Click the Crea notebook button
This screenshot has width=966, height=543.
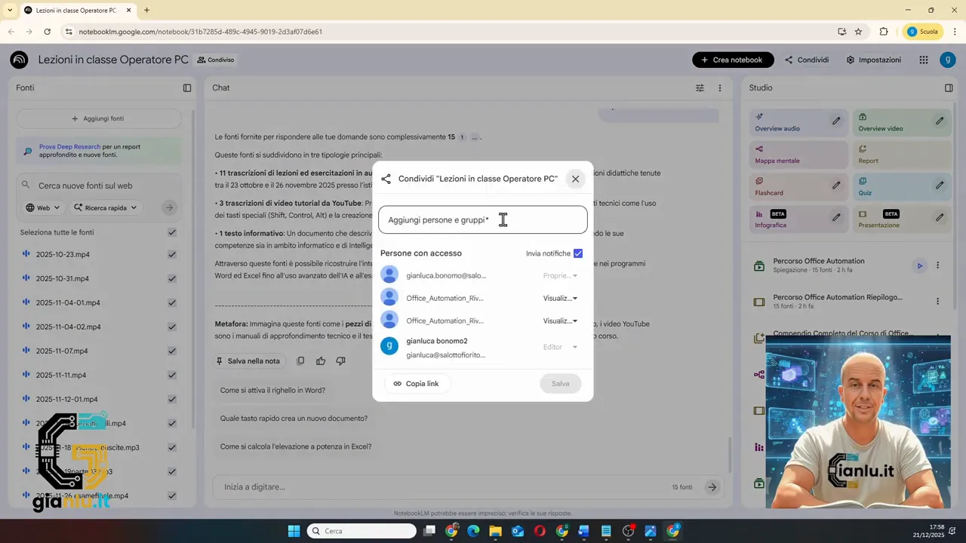[733, 60]
